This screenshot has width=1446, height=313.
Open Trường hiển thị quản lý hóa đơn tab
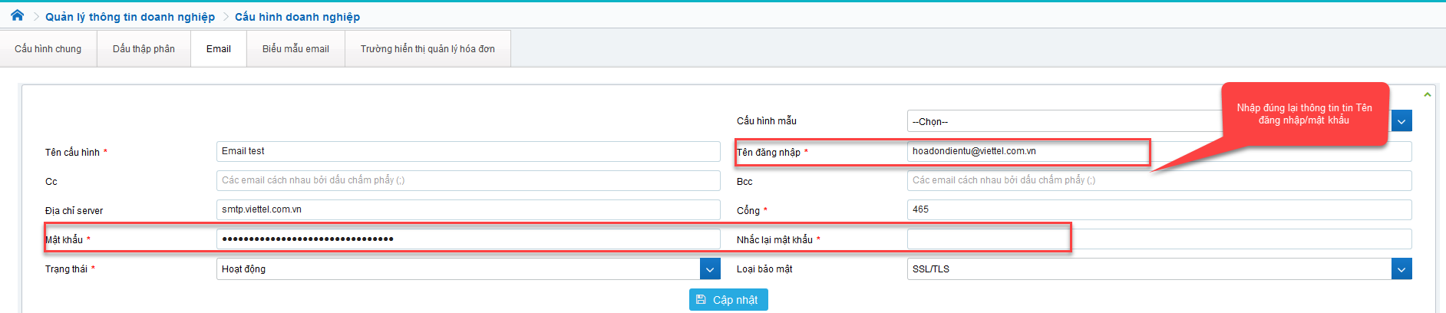point(428,49)
